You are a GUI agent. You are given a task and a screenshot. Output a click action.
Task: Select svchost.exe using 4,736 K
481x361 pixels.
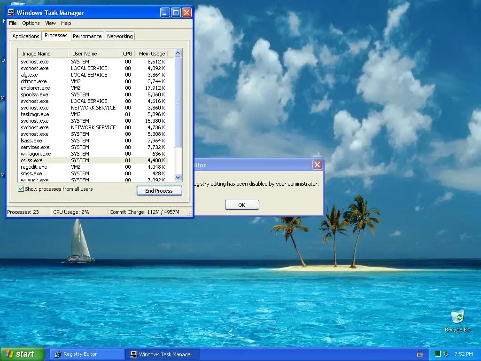tap(93, 127)
